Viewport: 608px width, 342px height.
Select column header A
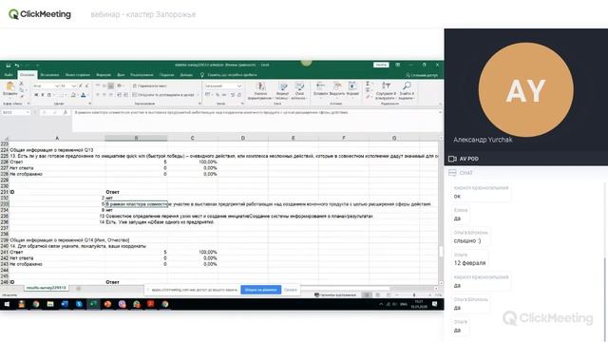(x=57, y=138)
